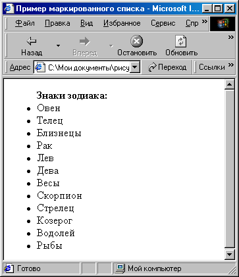
Task: Close the Internet Explorer window
Action: tap(230, 9)
